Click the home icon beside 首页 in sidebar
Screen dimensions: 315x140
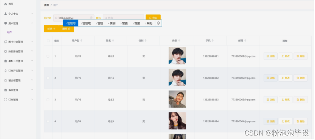tap(6, 4)
